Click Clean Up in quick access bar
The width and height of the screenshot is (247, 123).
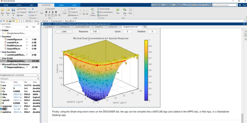click(x=157, y=5)
